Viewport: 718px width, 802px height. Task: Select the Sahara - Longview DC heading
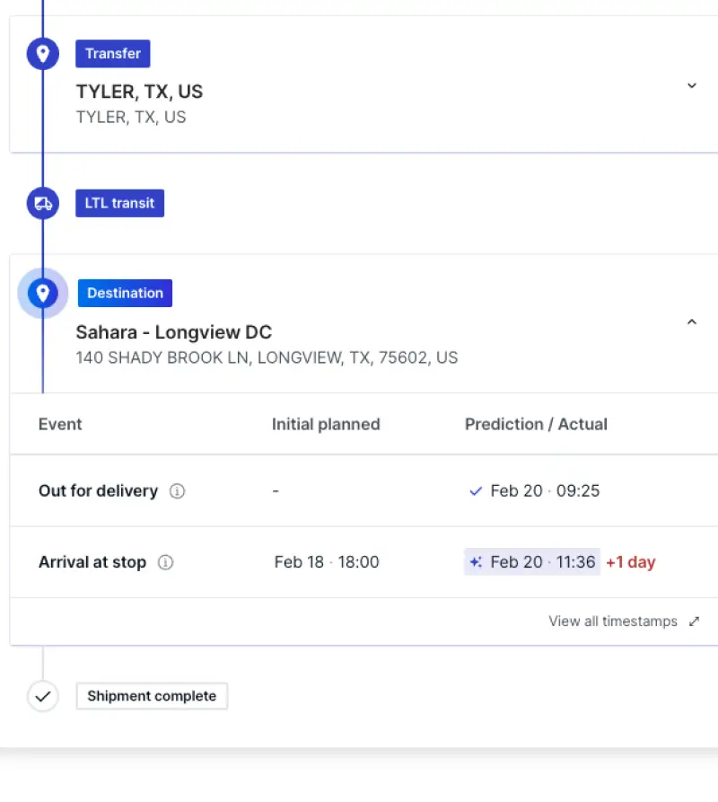click(x=174, y=332)
